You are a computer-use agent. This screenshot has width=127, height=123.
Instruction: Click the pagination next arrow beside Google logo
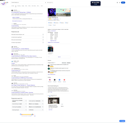point(35,114)
